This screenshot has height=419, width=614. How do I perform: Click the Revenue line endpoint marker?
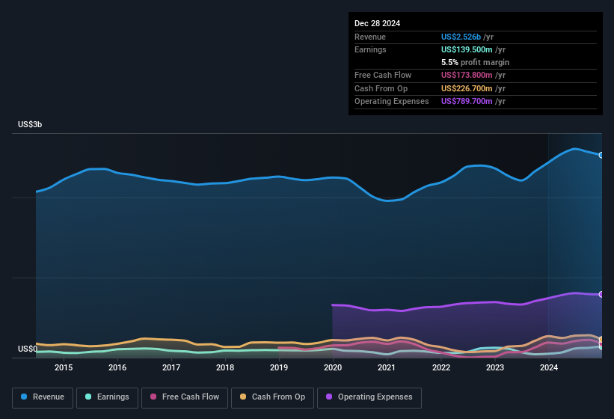(x=601, y=155)
